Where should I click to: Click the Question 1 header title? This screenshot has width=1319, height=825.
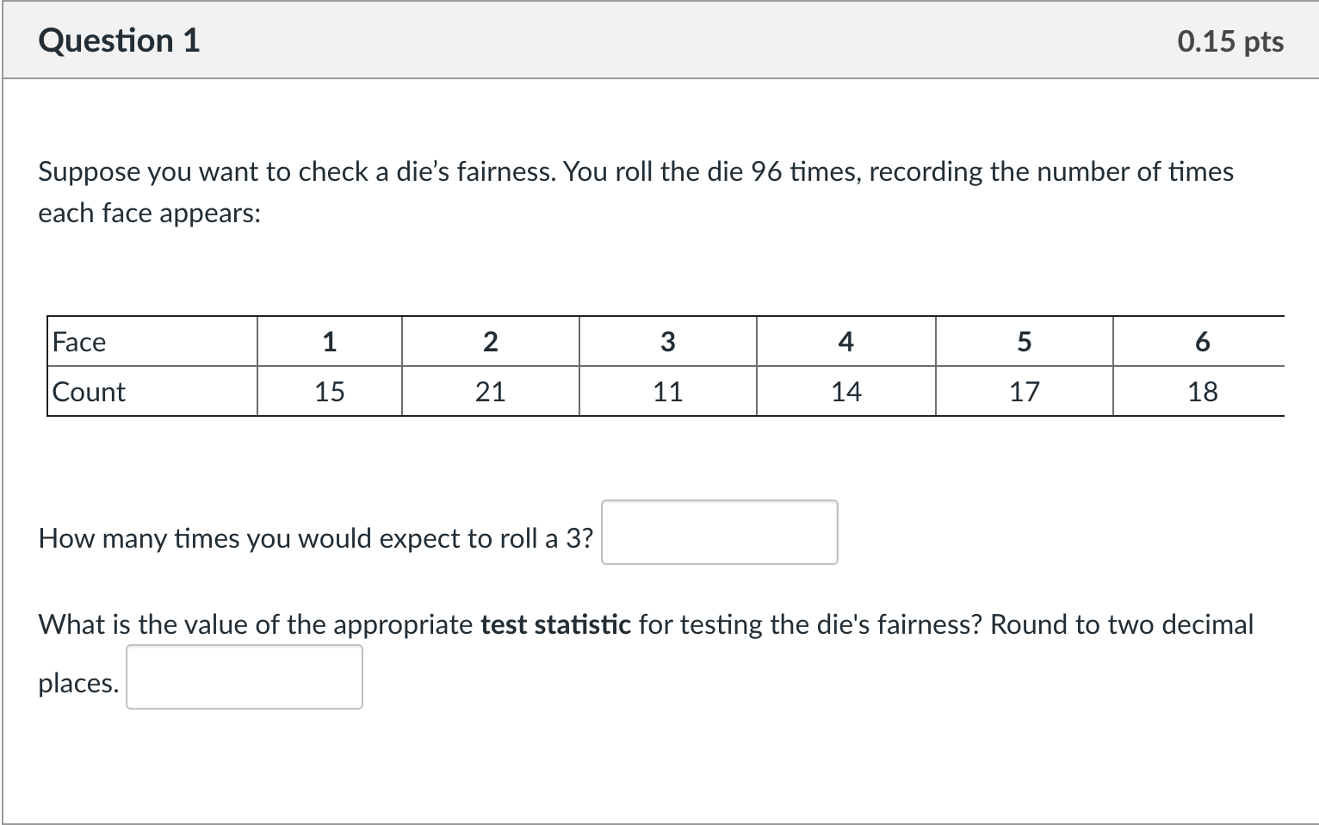coord(119,40)
